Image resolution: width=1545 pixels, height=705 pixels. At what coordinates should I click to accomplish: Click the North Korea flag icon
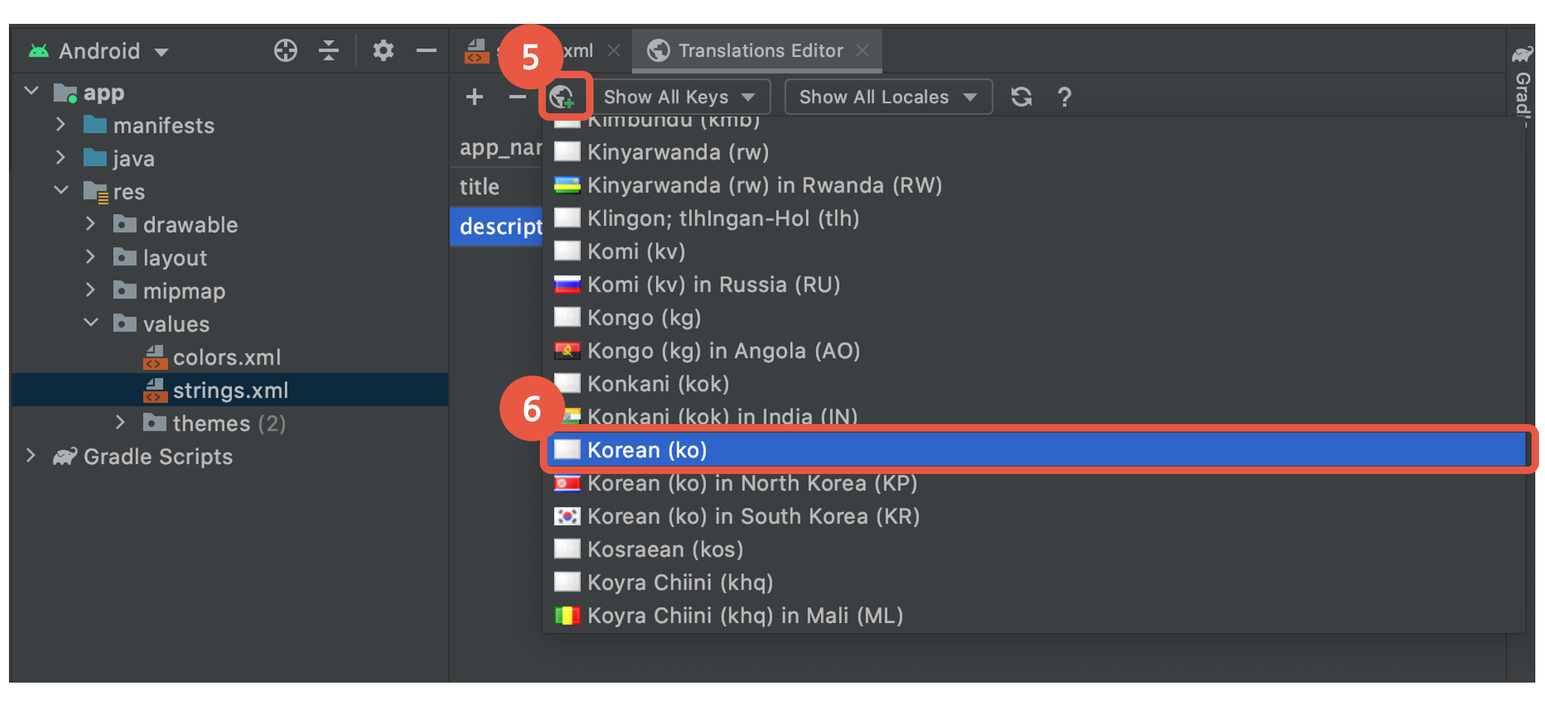tap(567, 483)
